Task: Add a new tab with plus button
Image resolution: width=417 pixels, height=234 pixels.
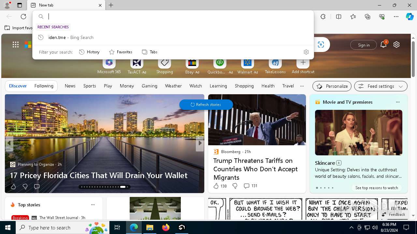Action: click(x=111, y=5)
